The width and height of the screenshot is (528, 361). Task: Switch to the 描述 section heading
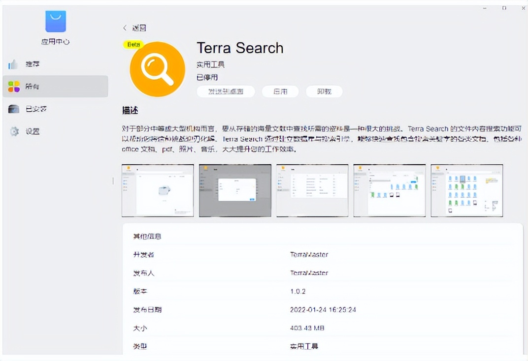tap(131, 110)
